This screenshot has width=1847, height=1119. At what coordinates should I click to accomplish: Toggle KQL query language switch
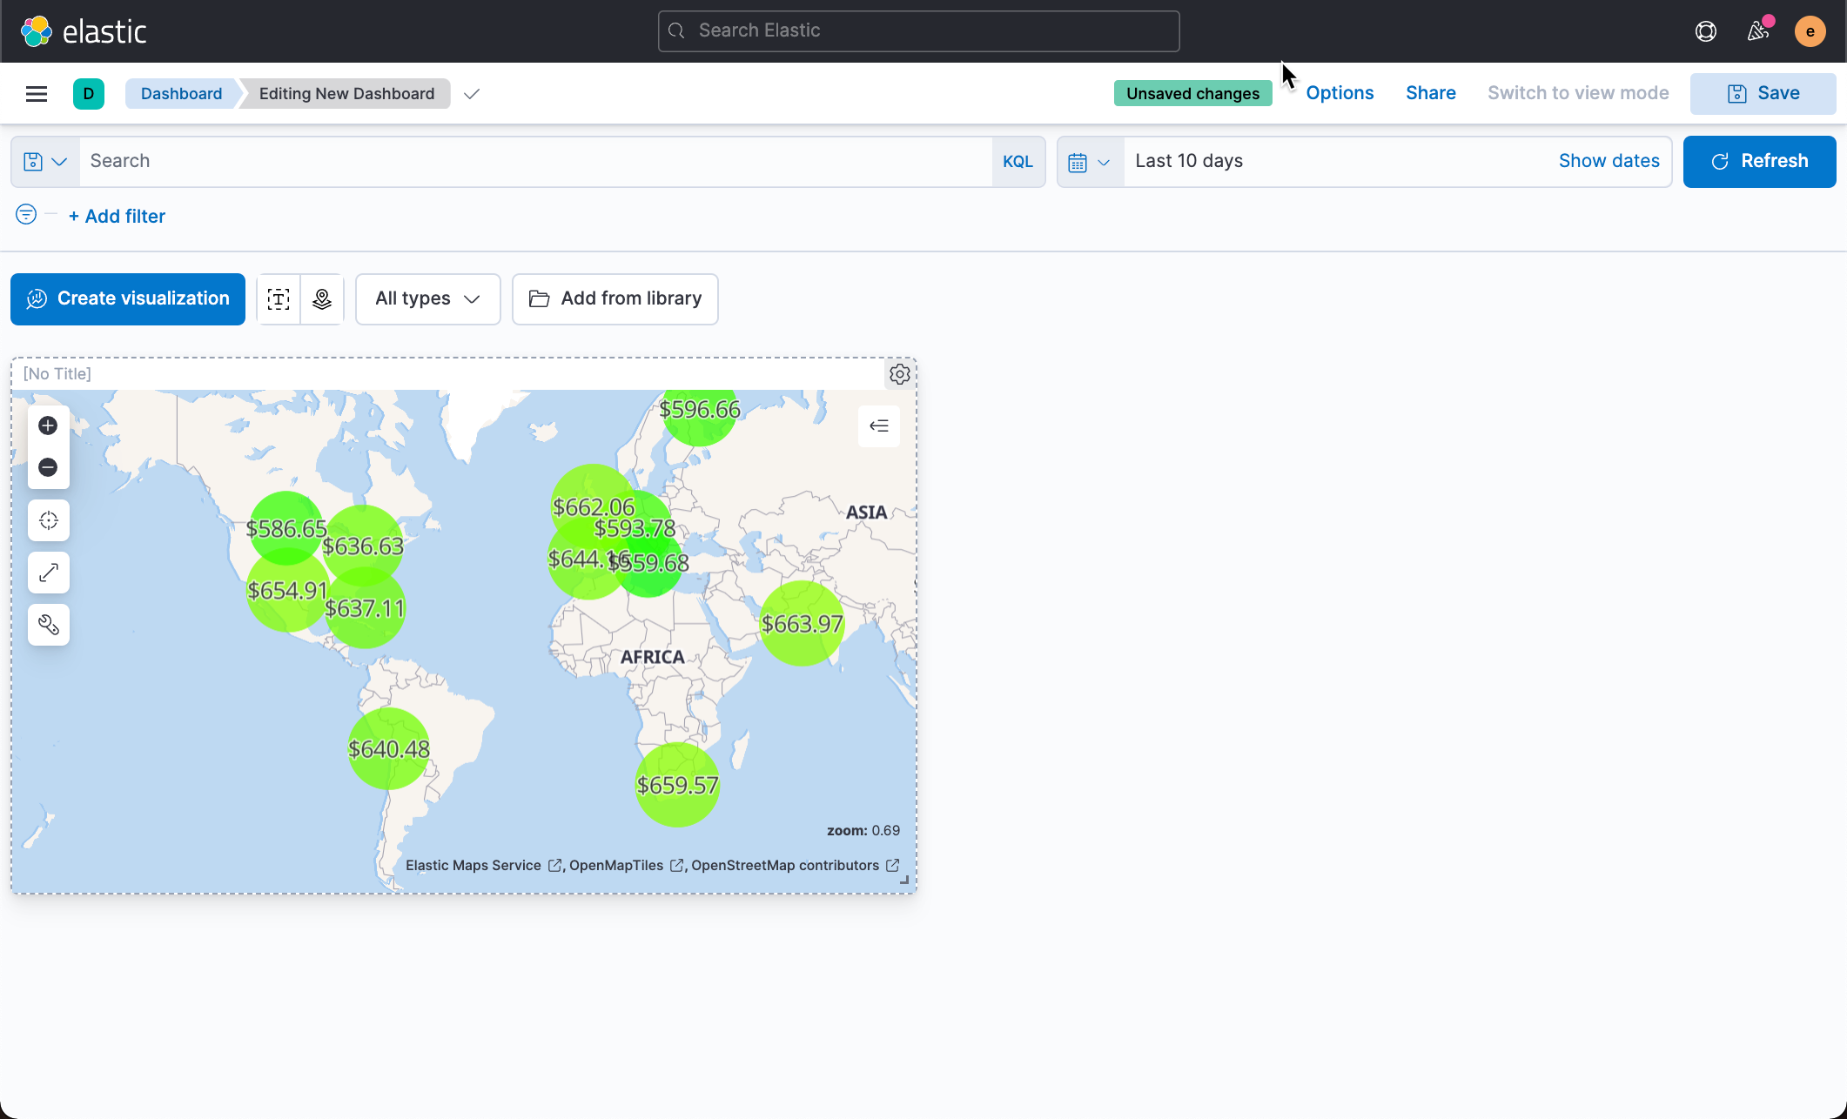(1018, 162)
